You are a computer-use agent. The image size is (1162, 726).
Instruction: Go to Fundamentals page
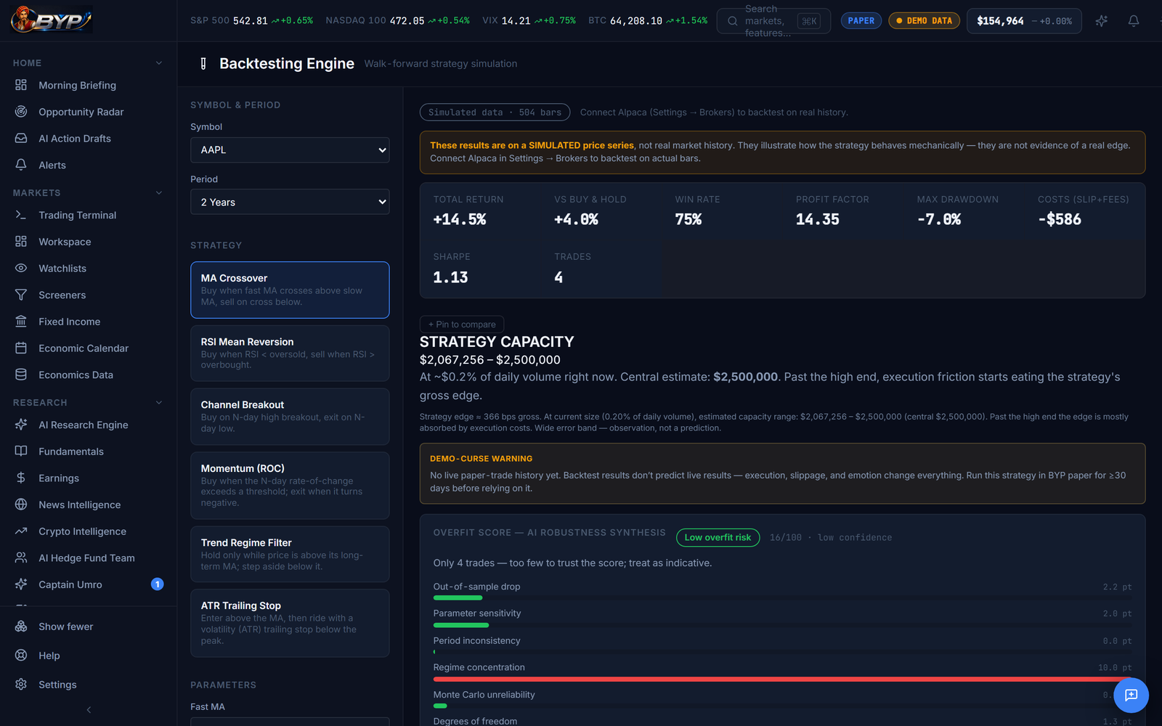click(71, 452)
